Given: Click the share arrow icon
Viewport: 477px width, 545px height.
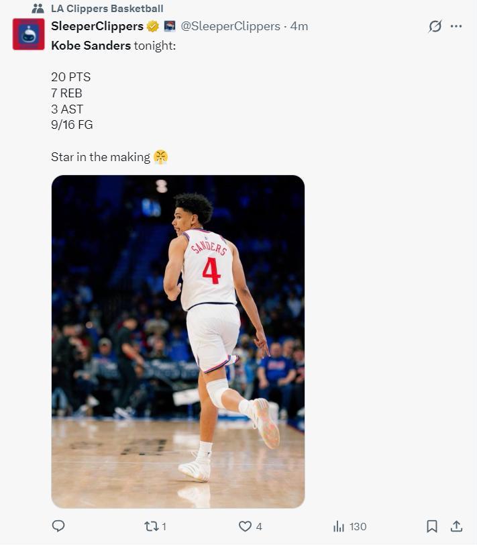Looking at the screenshot, I should click(x=456, y=526).
